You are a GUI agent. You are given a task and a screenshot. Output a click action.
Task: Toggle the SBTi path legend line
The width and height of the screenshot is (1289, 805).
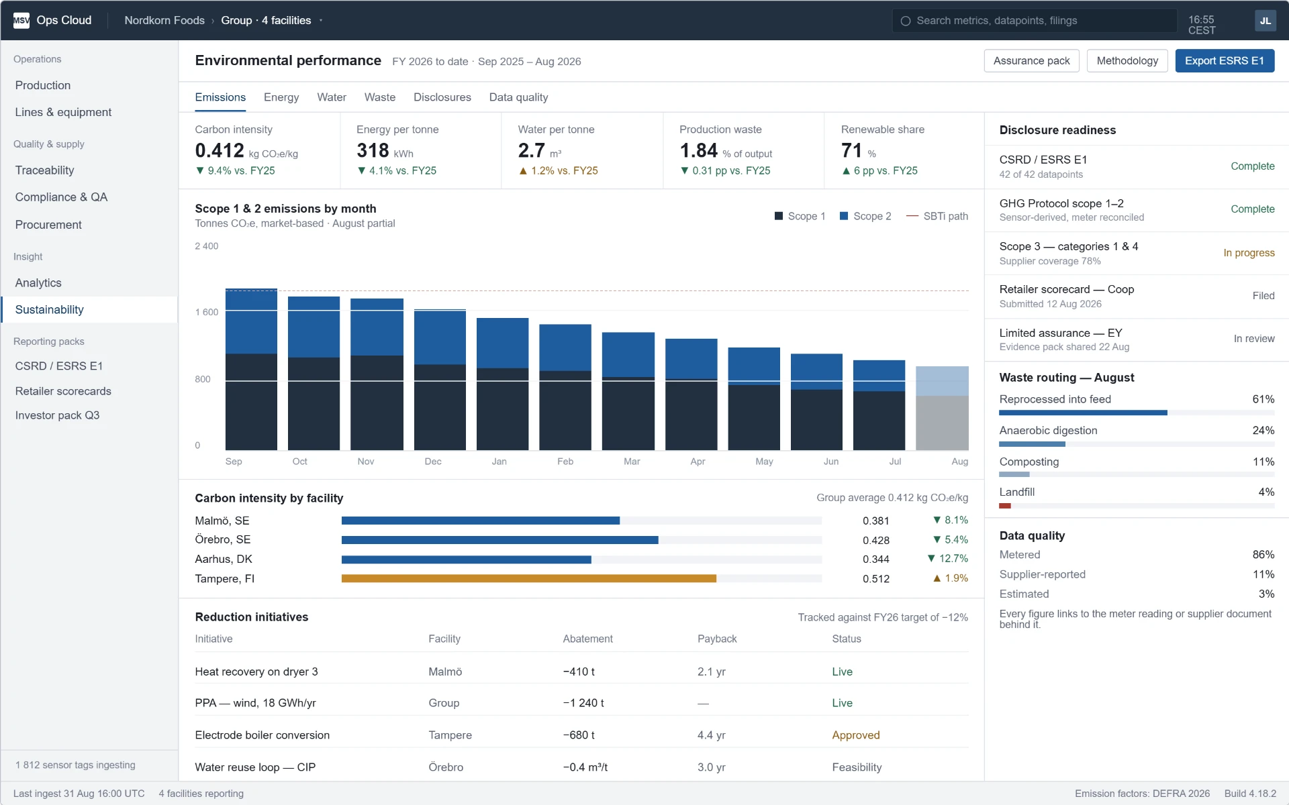pos(912,216)
